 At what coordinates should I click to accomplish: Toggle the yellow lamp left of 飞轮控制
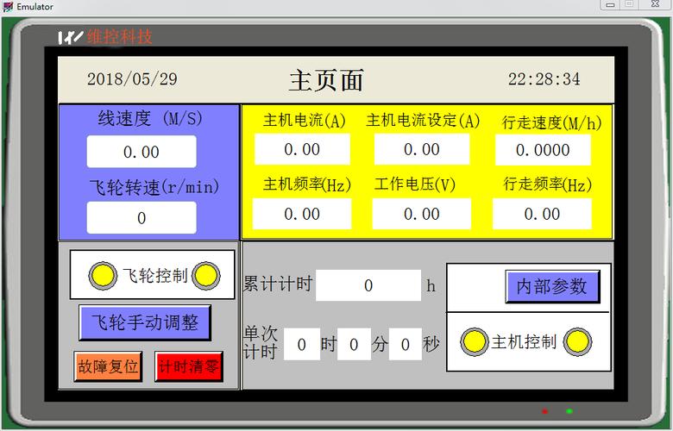[103, 276]
